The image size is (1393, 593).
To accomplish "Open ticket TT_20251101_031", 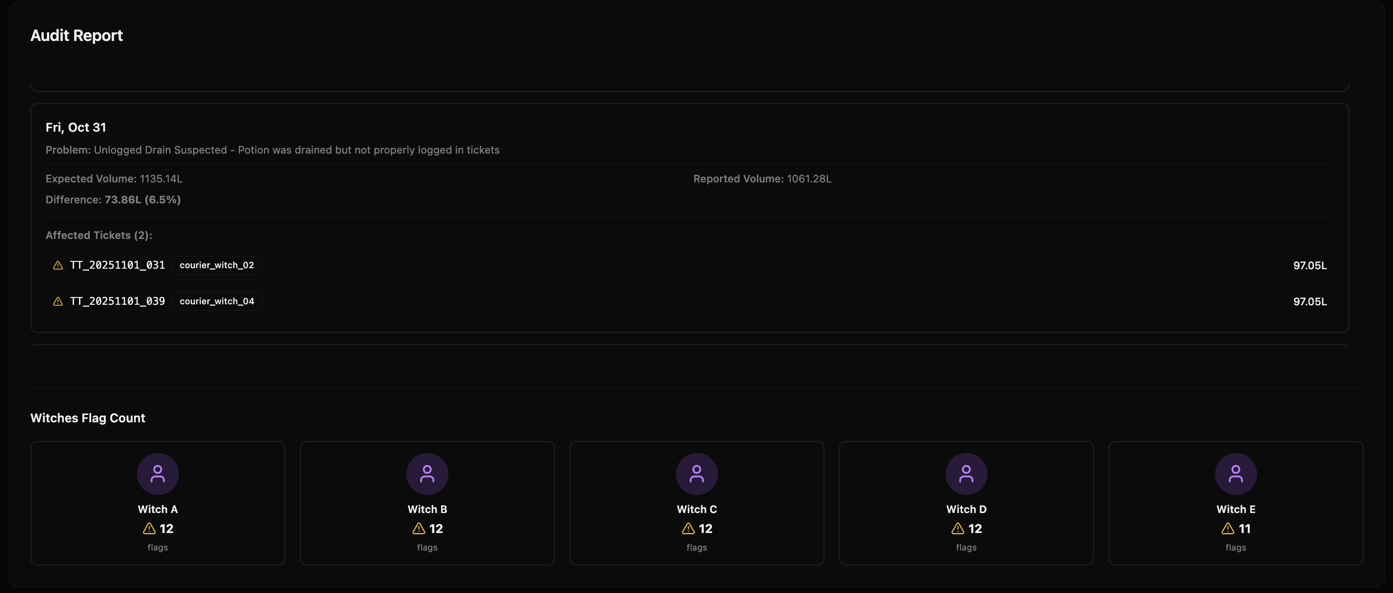I will pyautogui.click(x=117, y=265).
